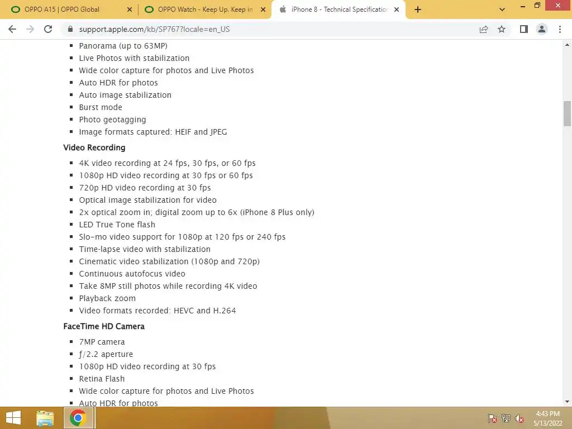Share this page via share icon

click(484, 29)
